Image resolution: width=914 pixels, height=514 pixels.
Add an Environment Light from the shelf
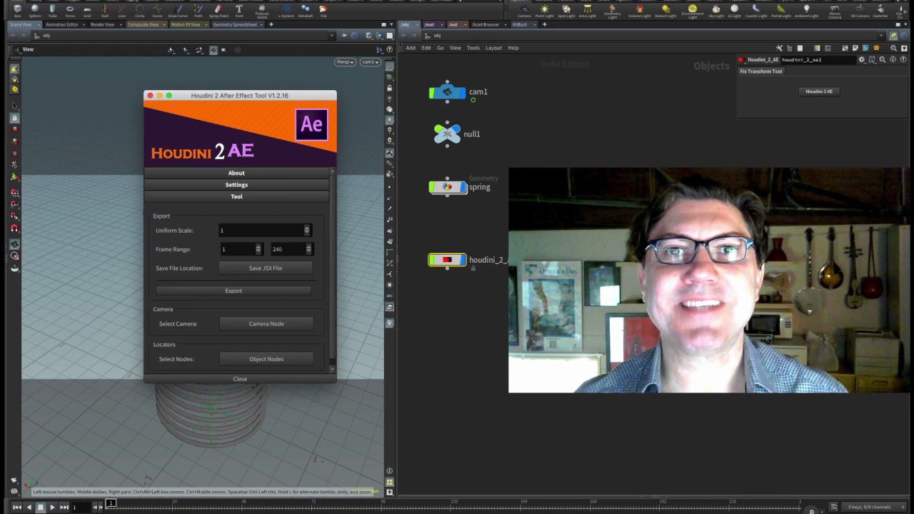(693, 12)
